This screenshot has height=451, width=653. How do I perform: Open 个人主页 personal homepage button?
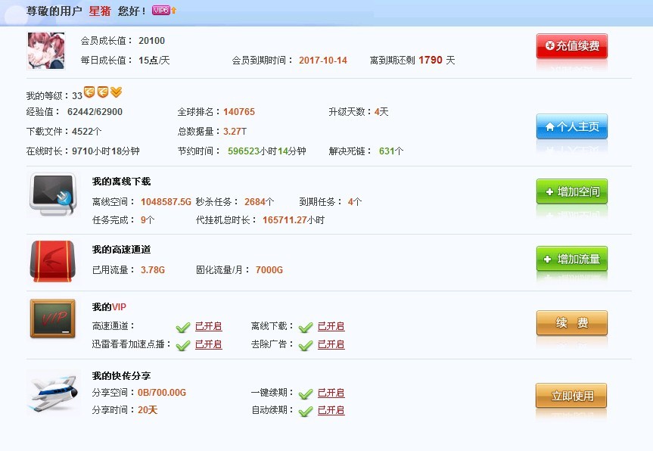pos(571,127)
